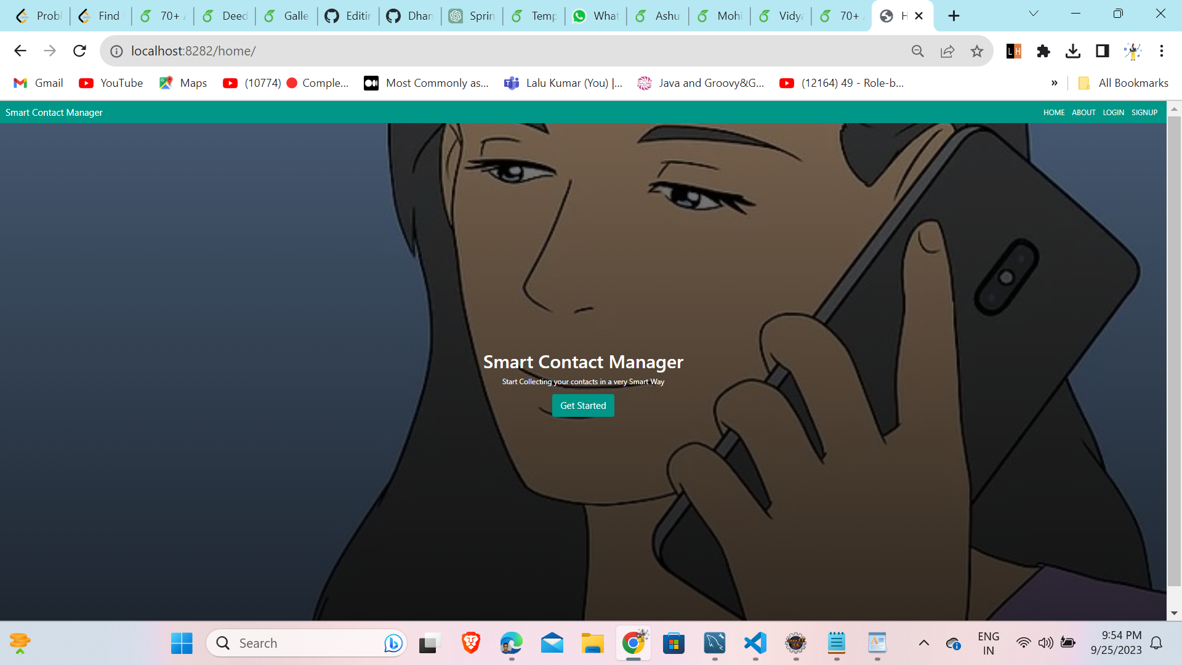Click the extensions puzzle icon
This screenshot has height=665, width=1182.
click(x=1043, y=51)
